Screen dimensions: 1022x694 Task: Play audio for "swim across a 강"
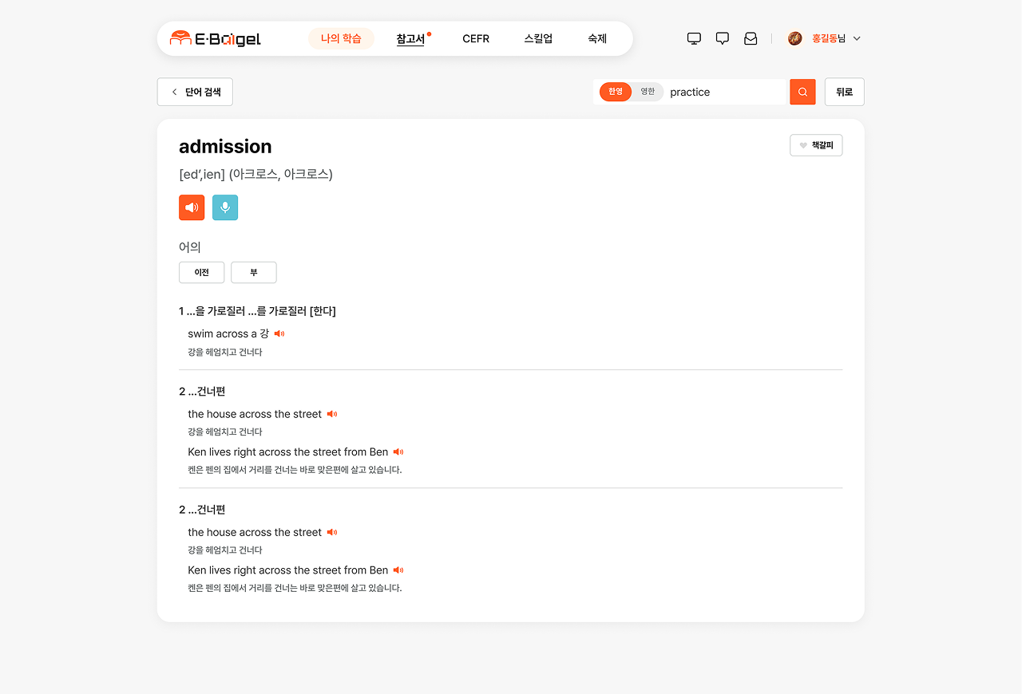click(x=279, y=333)
